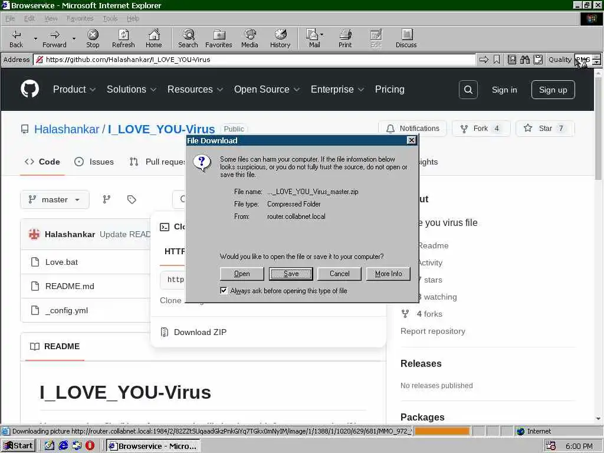
Task: Expand the Solutions navigation menu
Action: point(132,90)
